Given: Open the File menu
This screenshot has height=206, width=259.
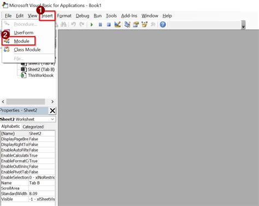Looking at the screenshot, I should coord(8,16).
